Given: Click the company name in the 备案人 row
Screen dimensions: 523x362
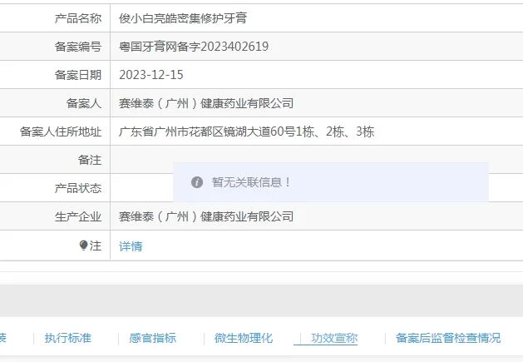Looking at the screenshot, I should (206, 103).
